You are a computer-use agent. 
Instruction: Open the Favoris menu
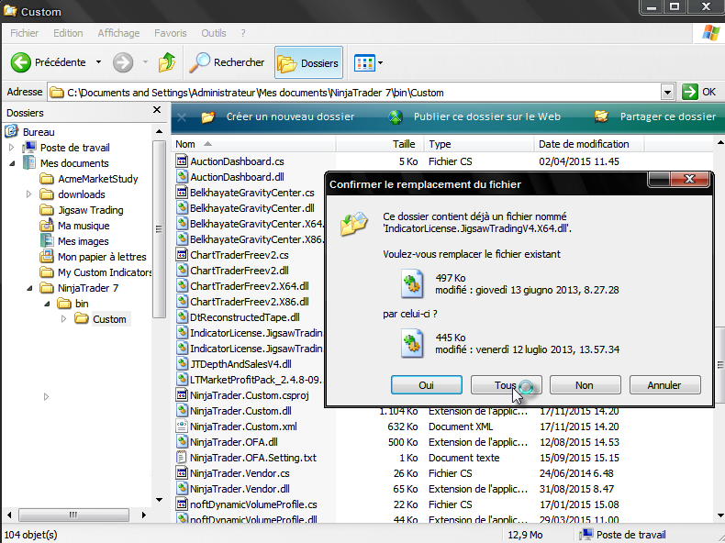(171, 33)
